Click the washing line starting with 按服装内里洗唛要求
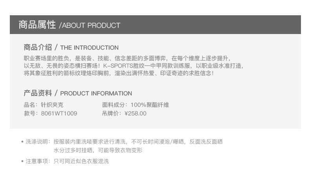Image resolution: width=310 pixels, height=176 pixels. point(138,142)
